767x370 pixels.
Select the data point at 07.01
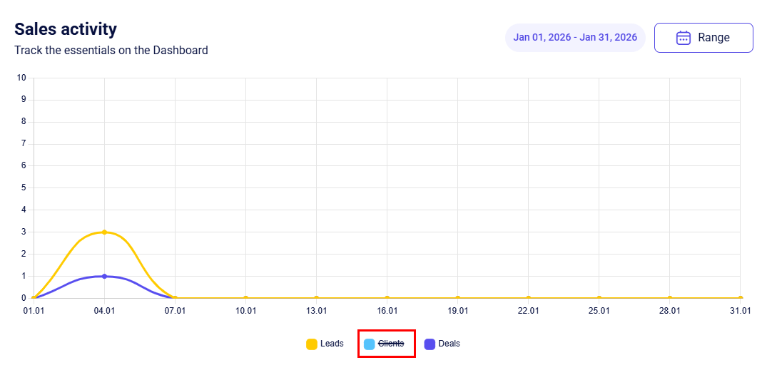(x=175, y=298)
